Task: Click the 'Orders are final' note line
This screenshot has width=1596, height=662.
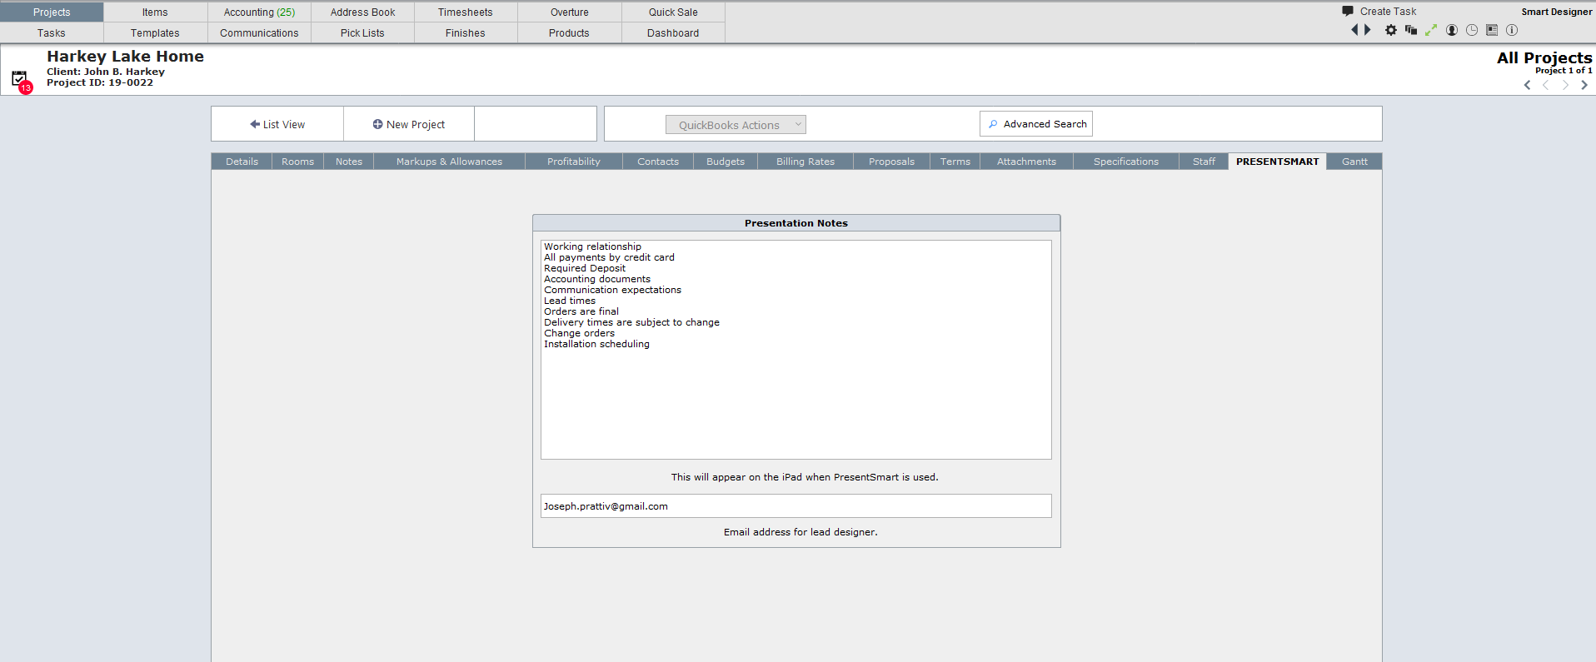Action: 581,311
